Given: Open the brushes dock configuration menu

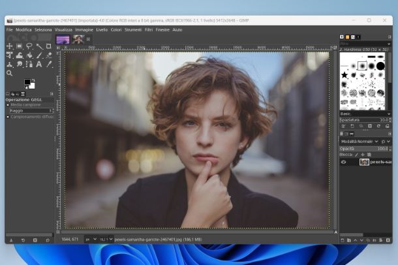Looking at the screenshot, I should point(390,37).
